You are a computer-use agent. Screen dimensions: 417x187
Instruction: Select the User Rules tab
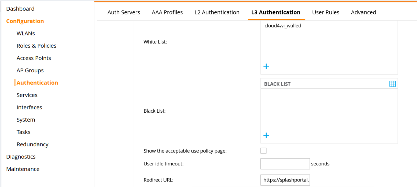(x=326, y=12)
